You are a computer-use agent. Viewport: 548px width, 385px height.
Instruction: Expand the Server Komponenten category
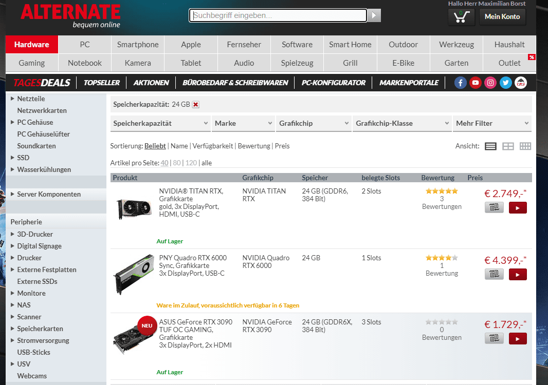click(12, 194)
